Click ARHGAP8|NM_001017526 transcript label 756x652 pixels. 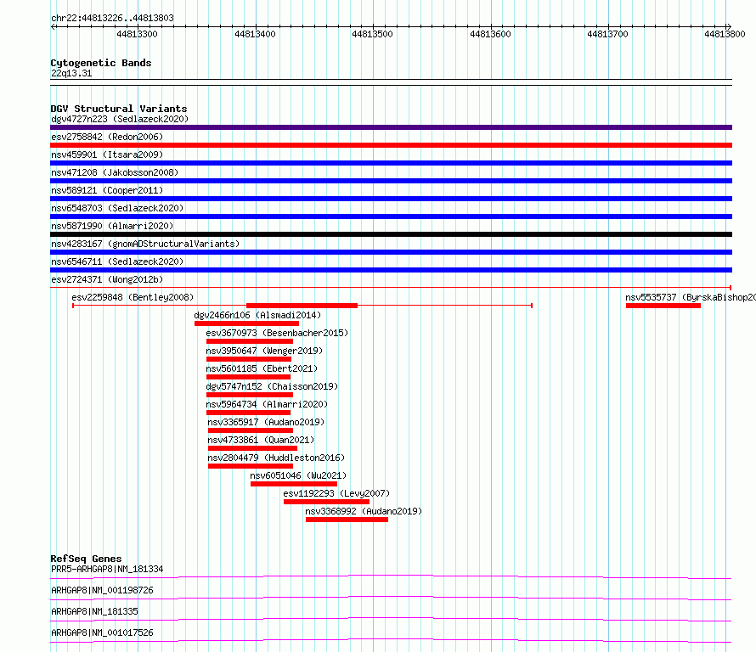(x=102, y=632)
